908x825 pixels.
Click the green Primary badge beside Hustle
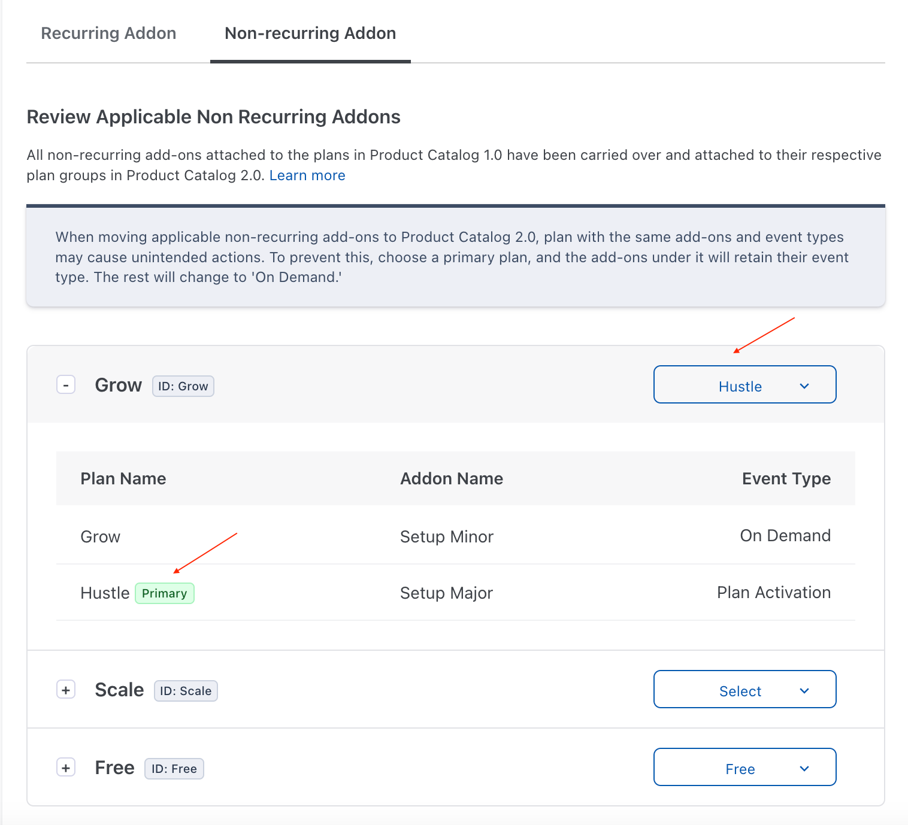tap(165, 593)
